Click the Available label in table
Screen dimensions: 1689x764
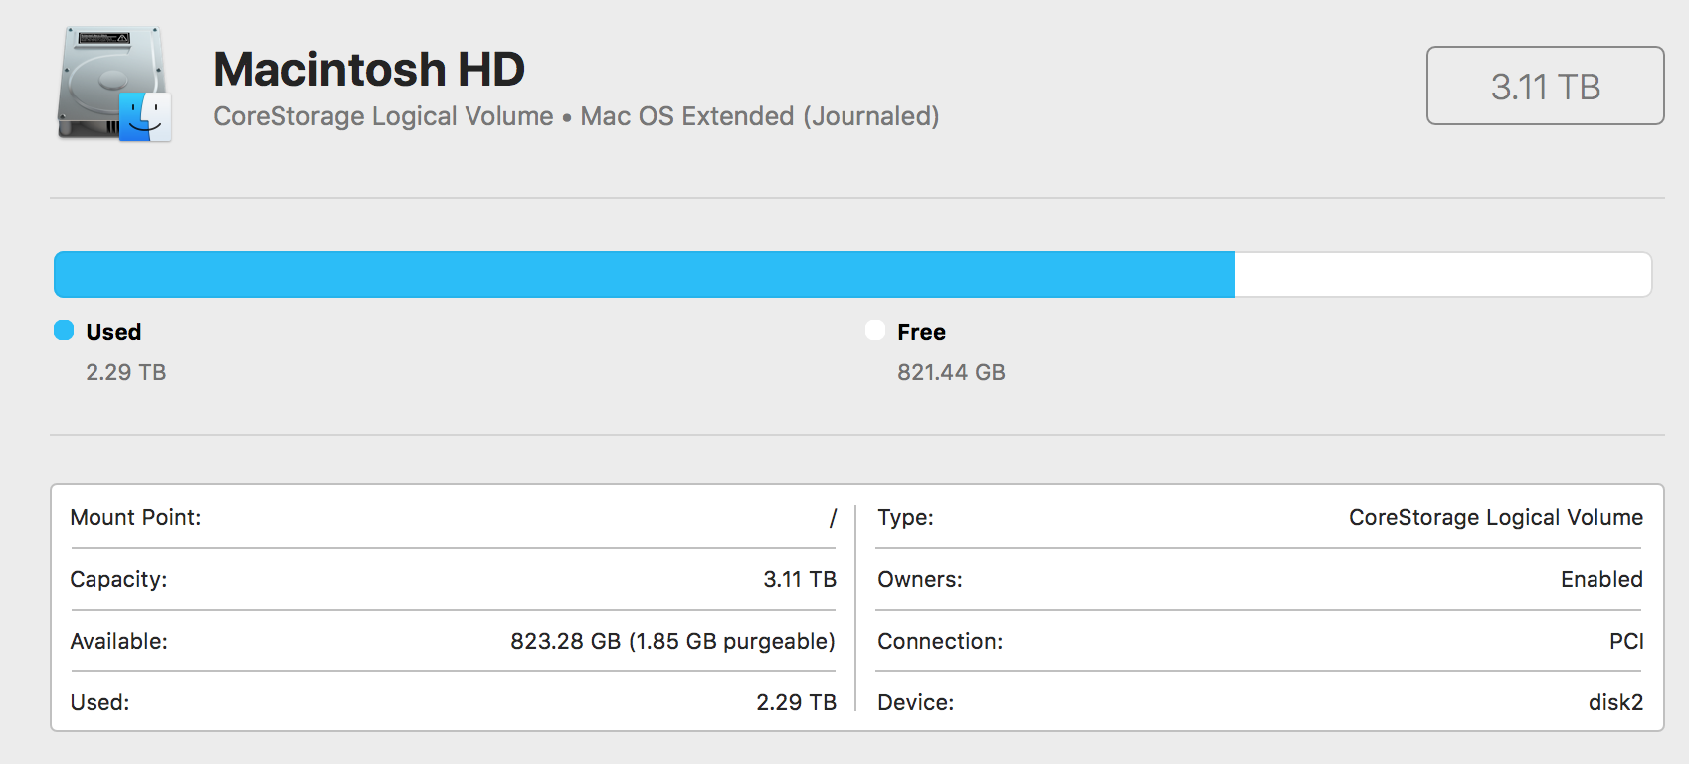[119, 641]
